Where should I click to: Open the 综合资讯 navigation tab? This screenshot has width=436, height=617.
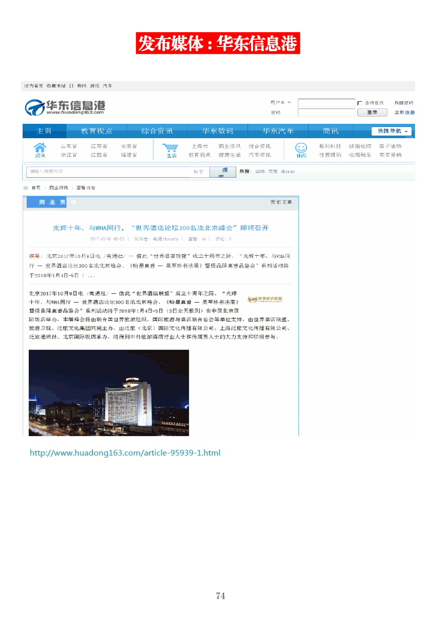[x=157, y=131]
